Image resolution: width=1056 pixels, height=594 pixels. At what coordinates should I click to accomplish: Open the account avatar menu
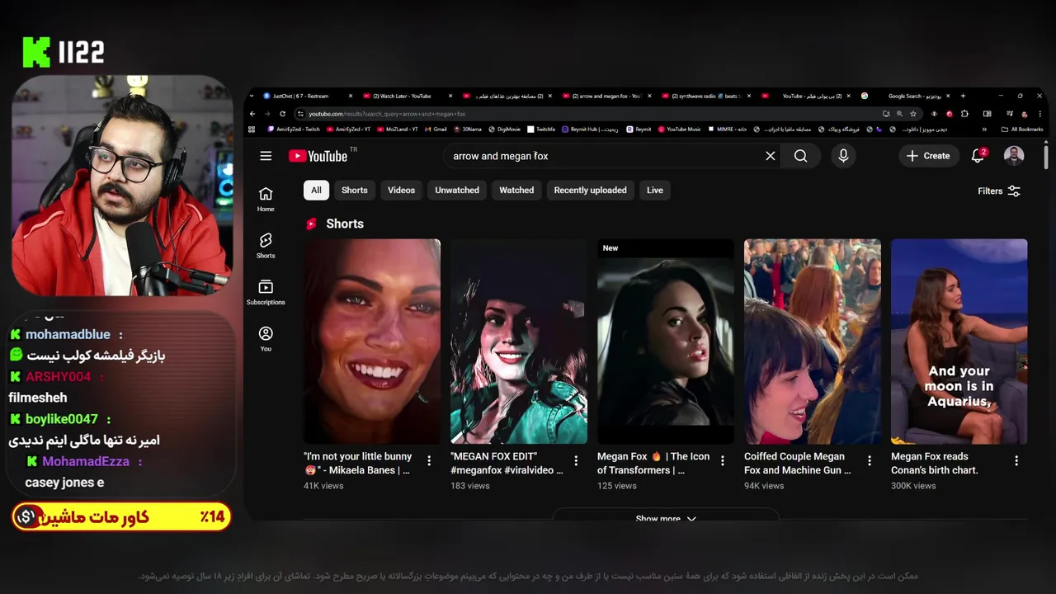point(1014,156)
